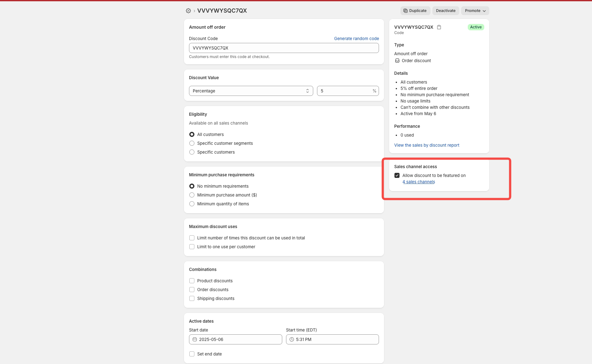
Task: Enable Limit to one use per customer
Action: 192,247
